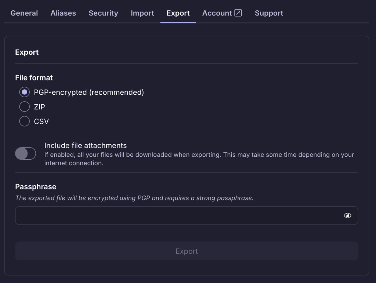This screenshot has height=283, width=376.
Task: Pick the CSV radio button
Action: pos(25,121)
